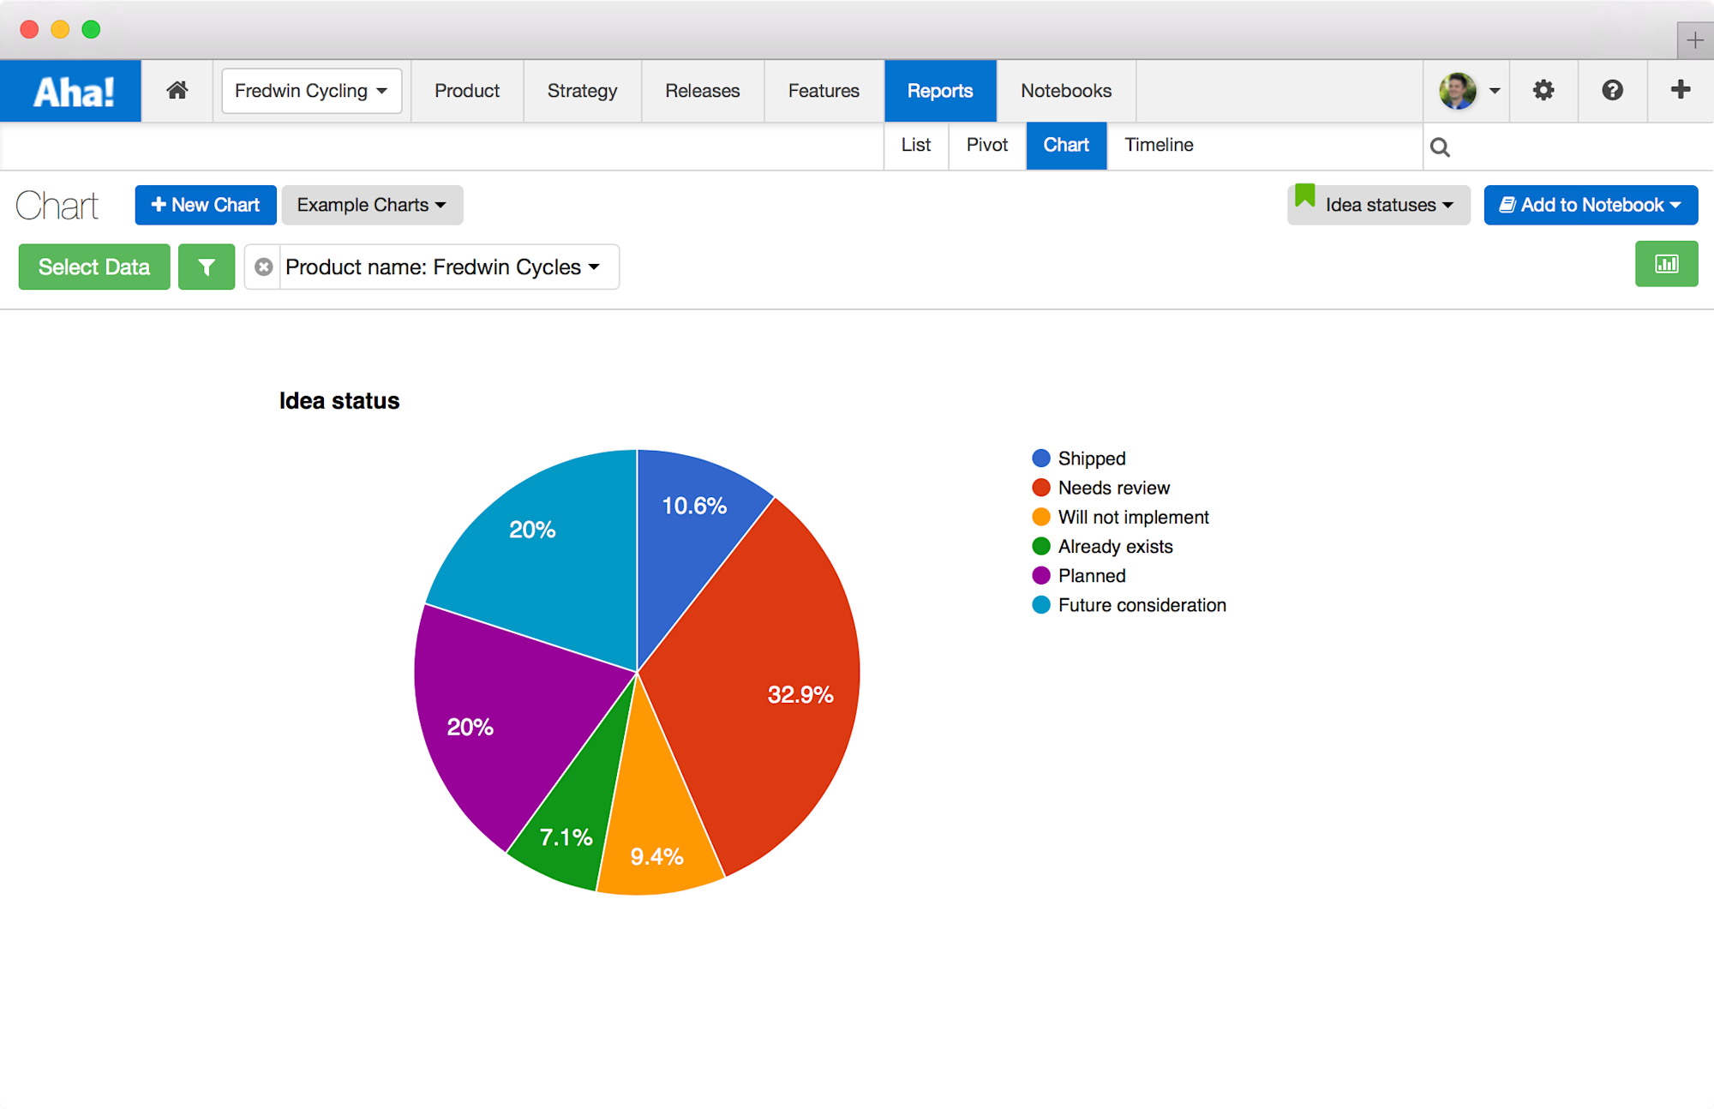Open the green filter funnel button

(207, 267)
